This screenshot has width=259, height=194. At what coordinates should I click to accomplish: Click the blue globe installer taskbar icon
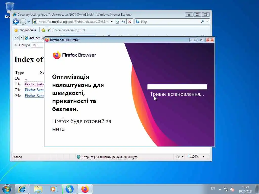click(69, 189)
